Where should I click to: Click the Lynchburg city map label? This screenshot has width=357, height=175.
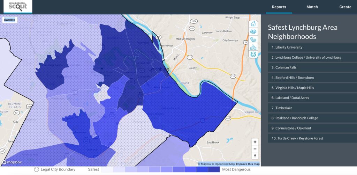(159, 69)
